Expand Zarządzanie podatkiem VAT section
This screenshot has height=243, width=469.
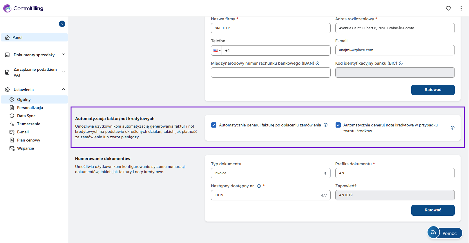[35, 72]
